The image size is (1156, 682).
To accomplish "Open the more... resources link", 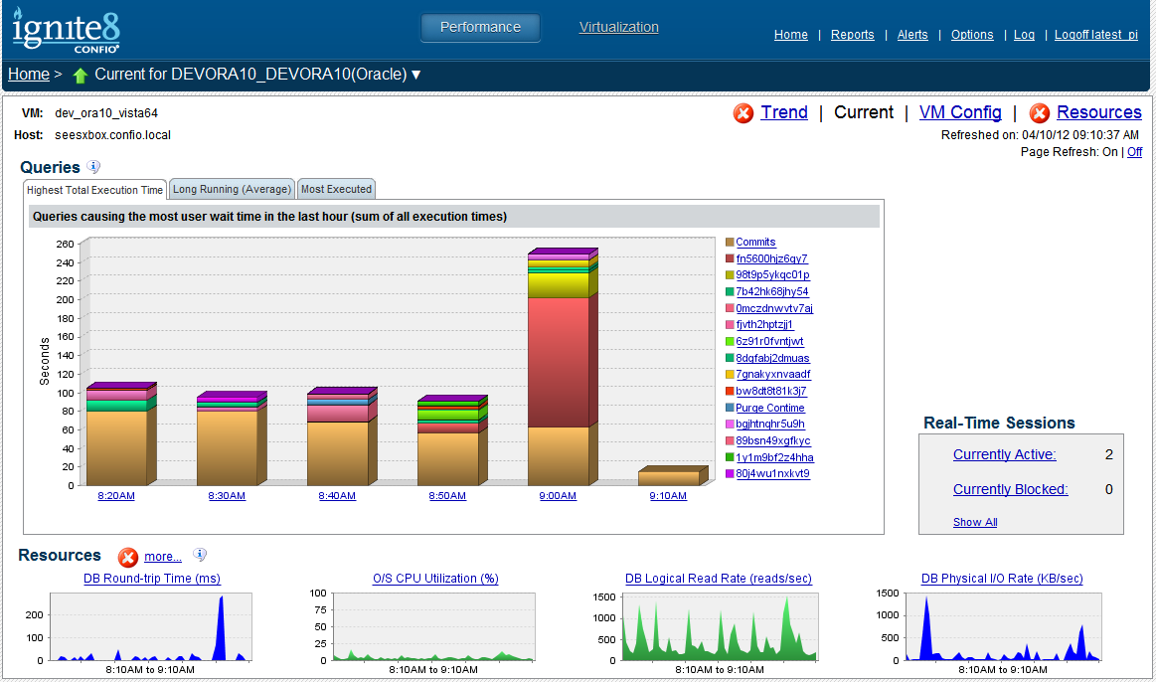I will pyautogui.click(x=163, y=557).
